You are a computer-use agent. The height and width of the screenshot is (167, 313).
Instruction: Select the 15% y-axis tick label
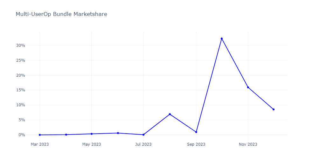click(x=21, y=90)
